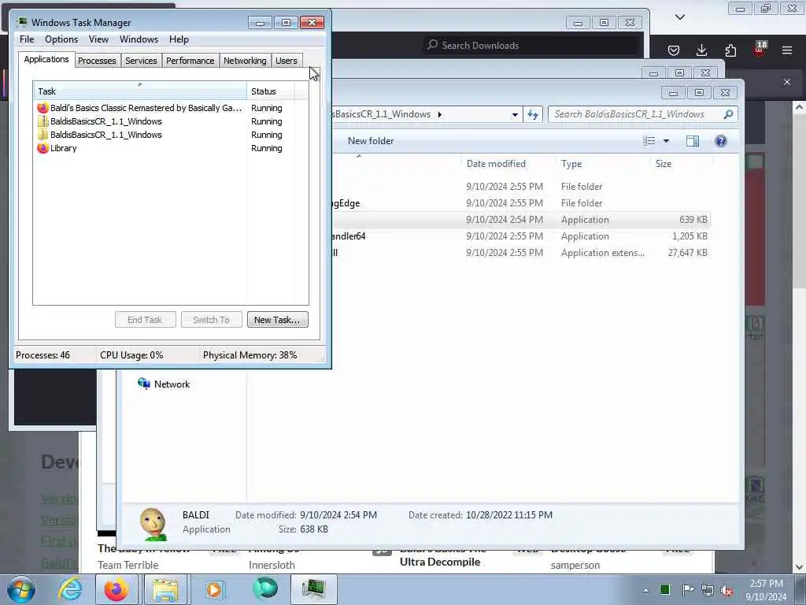Viewport: 806px width, 605px height.
Task: Switch to the Processes tab
Action: [x=97, y=61]
